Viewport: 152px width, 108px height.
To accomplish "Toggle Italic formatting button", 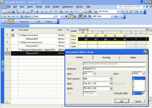I will [x=71, y=16].
